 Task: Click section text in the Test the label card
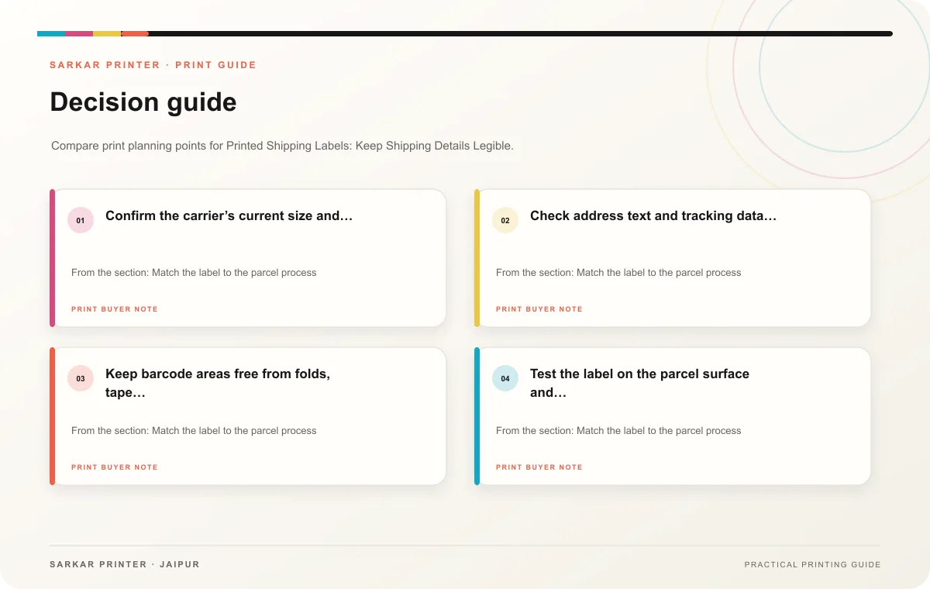point(618,431)
